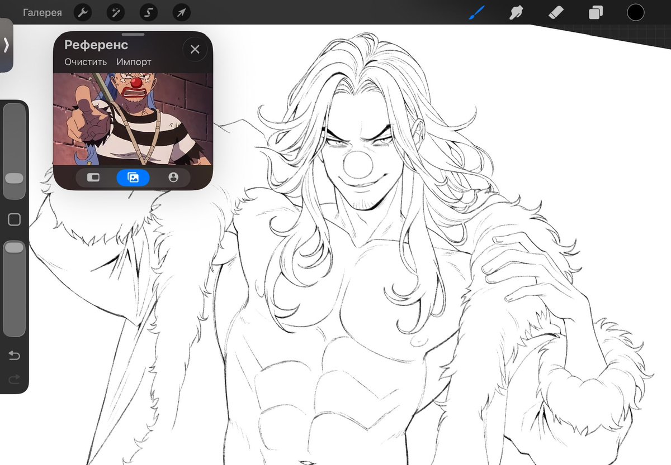Viewport: 671px width, 465px height.
Task: Expand the collapsed side tab chevron
Action: pos(6,45)
